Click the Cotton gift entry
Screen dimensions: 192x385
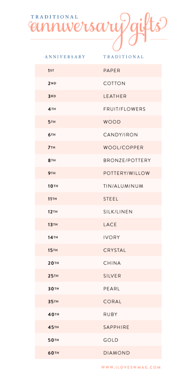[x=114, y=83]
